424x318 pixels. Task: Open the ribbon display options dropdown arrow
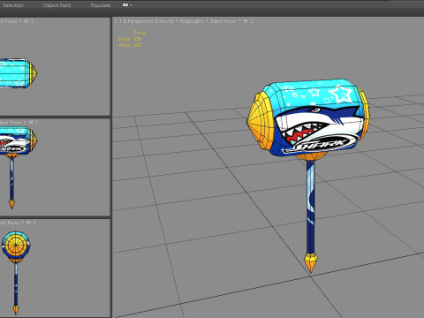click(131, 5)
